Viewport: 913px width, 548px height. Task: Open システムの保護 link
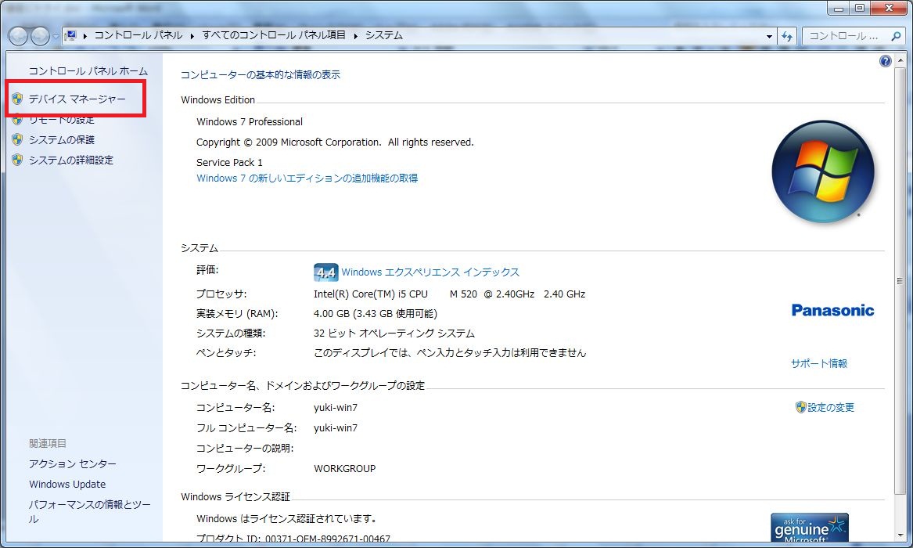[62, 140]
